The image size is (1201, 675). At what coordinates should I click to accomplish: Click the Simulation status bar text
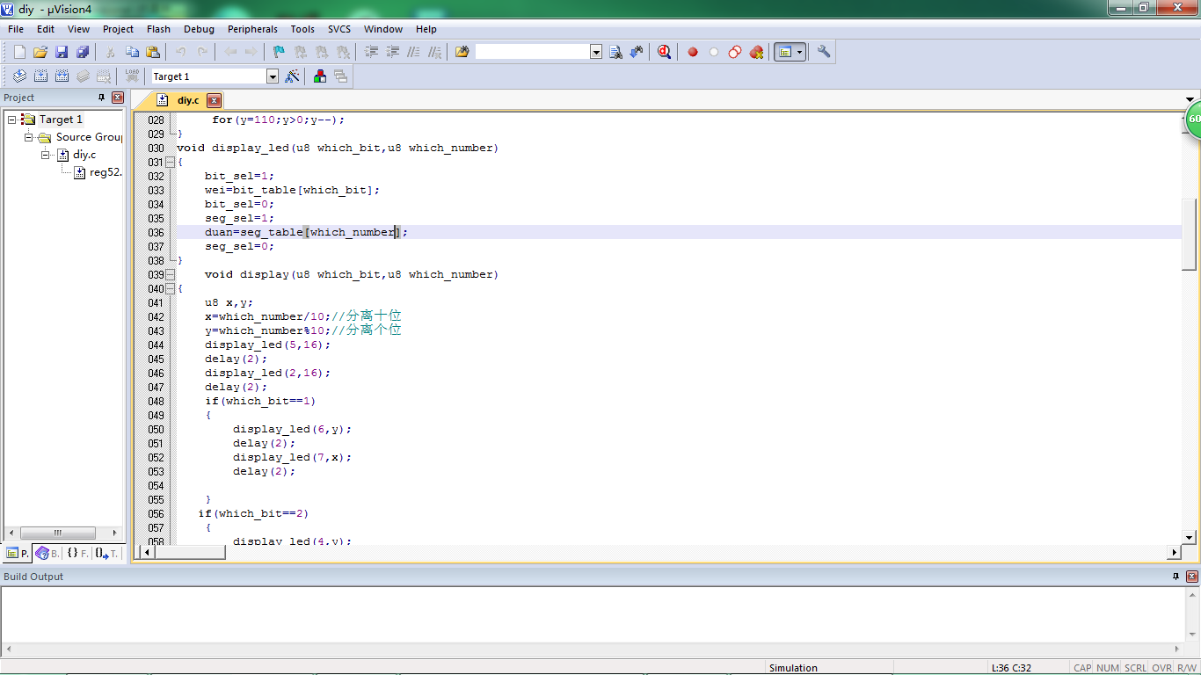[x=793, y=668]
